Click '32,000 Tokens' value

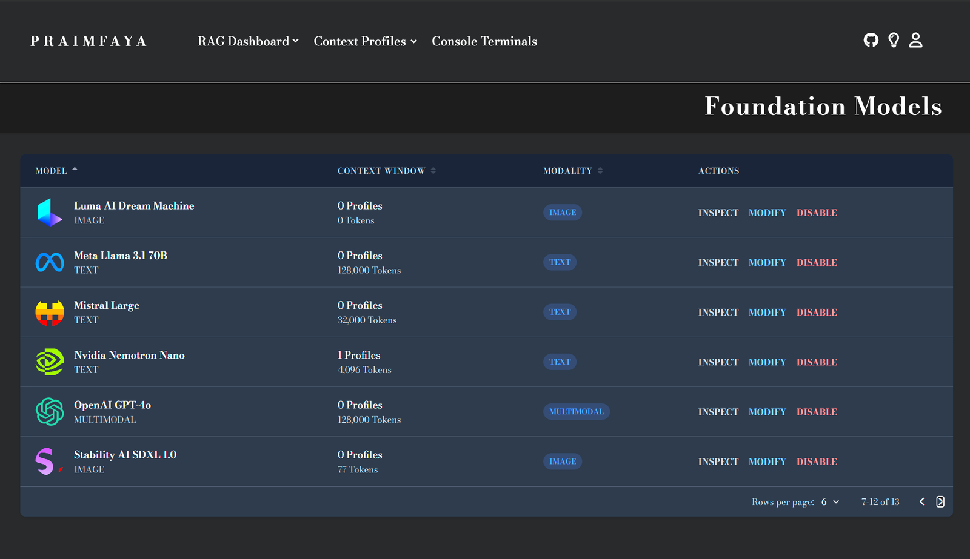click(x=367, y=320)
